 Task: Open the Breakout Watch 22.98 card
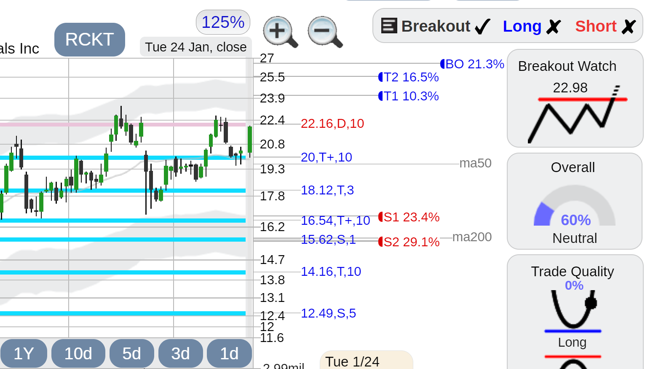(x=575, y=98)
